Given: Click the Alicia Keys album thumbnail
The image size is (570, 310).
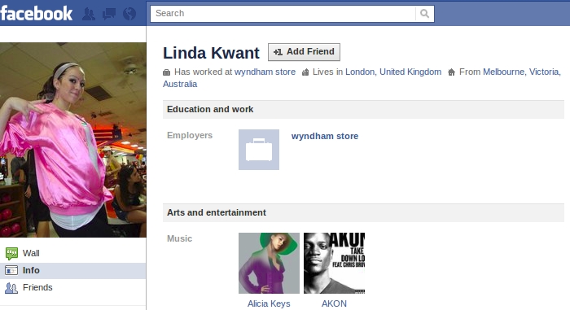Looking at the screenshot, I should tap(269, 263).
